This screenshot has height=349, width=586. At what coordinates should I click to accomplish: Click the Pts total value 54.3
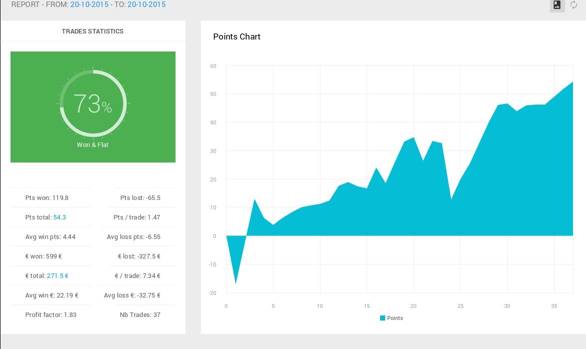[60, 217]
